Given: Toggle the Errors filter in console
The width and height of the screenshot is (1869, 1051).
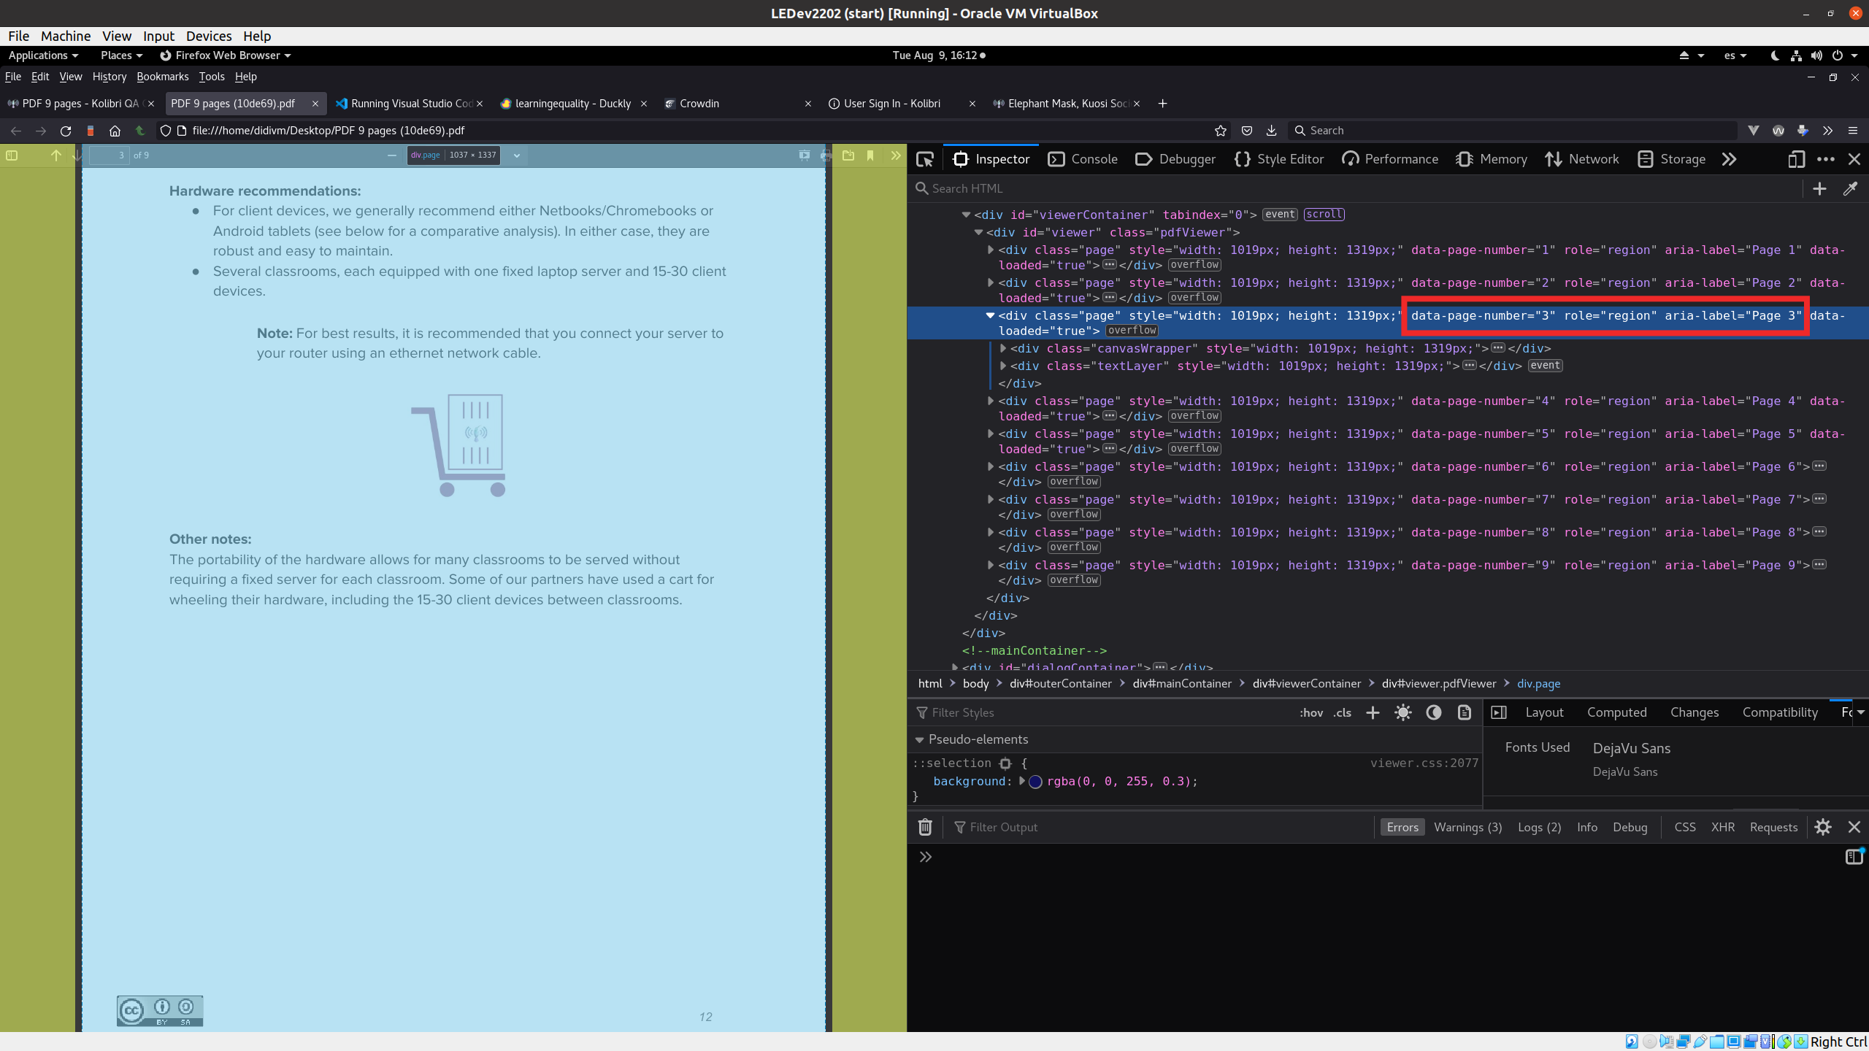Looking at the screenshot, I should click(x=1402, y=827).
